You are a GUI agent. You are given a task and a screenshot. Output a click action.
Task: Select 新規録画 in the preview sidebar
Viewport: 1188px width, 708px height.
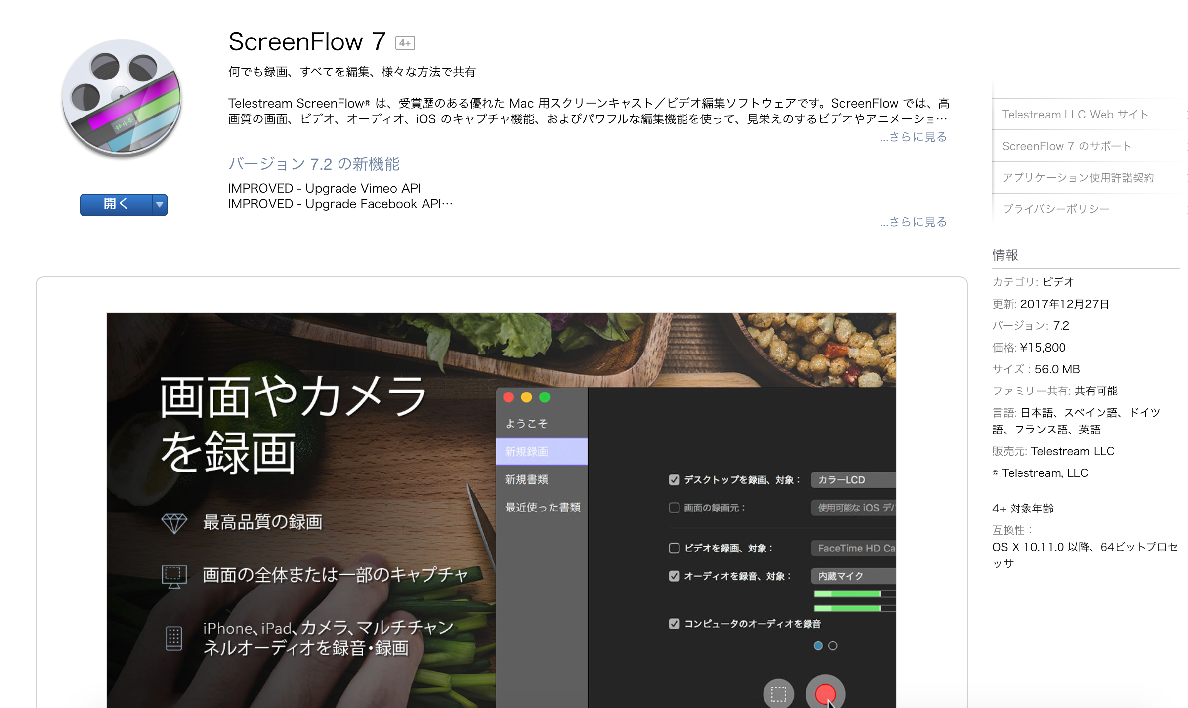[x=542, y=451]
